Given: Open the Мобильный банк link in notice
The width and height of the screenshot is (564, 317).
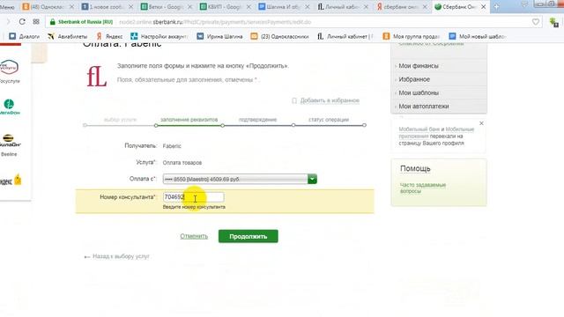Looking at the screenshot, I should [x=419, y=129].
